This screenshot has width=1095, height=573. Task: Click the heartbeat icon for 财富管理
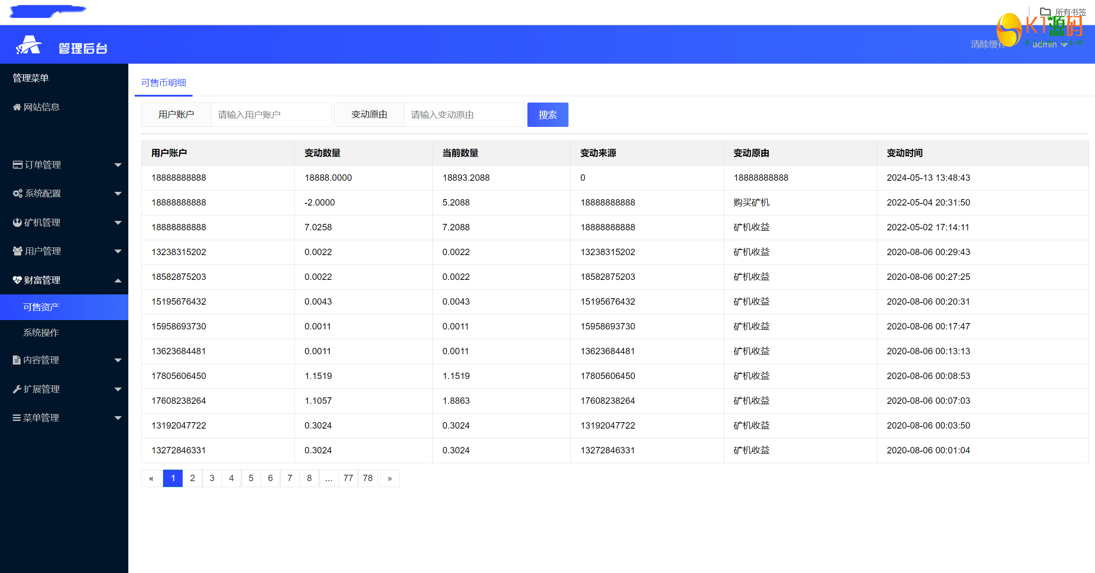(17, 280)
